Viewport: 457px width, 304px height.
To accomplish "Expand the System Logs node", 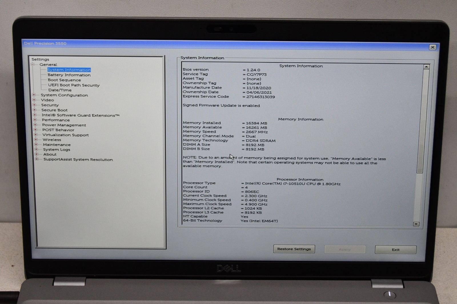I will [x=36, y=149].
